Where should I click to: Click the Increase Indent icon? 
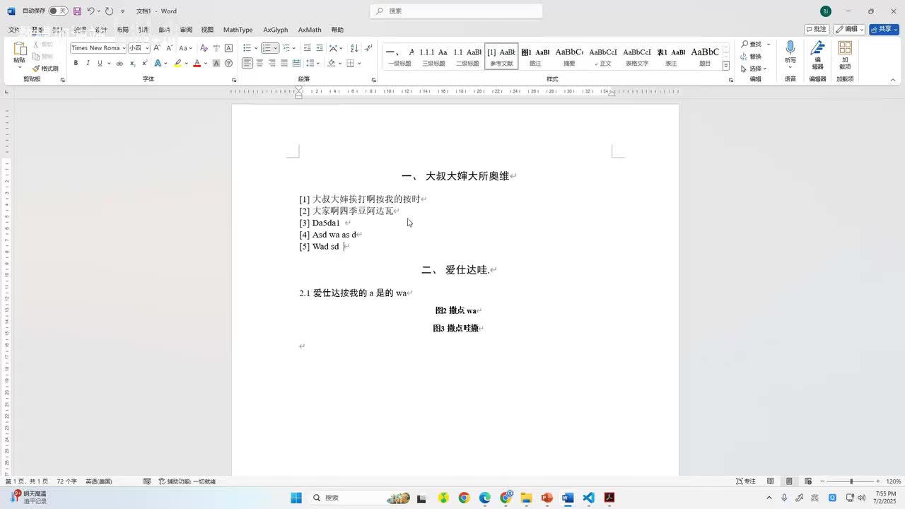point(320,48)
